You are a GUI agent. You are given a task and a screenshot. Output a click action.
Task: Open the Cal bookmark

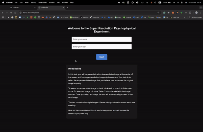tap(166, 17)
